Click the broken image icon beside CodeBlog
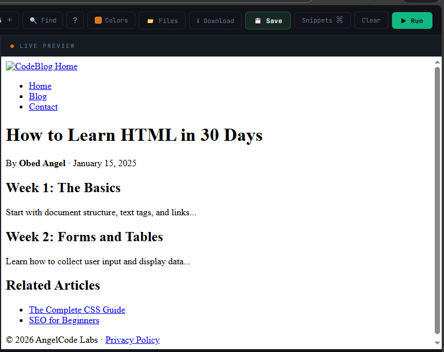The width and height of the screenshot is (444, 352). (10, 66)
